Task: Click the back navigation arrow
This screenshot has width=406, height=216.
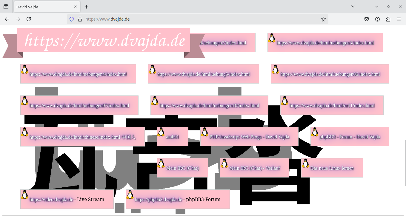Action: pyautogui.click(x=7, y=19)
